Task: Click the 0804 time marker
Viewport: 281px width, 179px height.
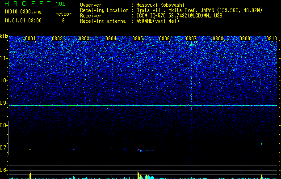Action: tap(111, 38)
